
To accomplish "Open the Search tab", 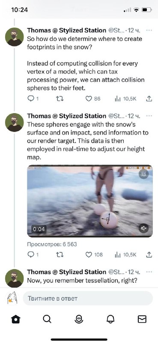I will tap(47, 319).
